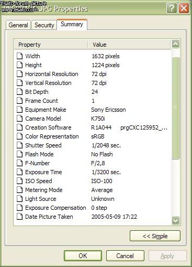Click the icon next to Color Representation
This screenshot has height=267, width=192.
19,136
